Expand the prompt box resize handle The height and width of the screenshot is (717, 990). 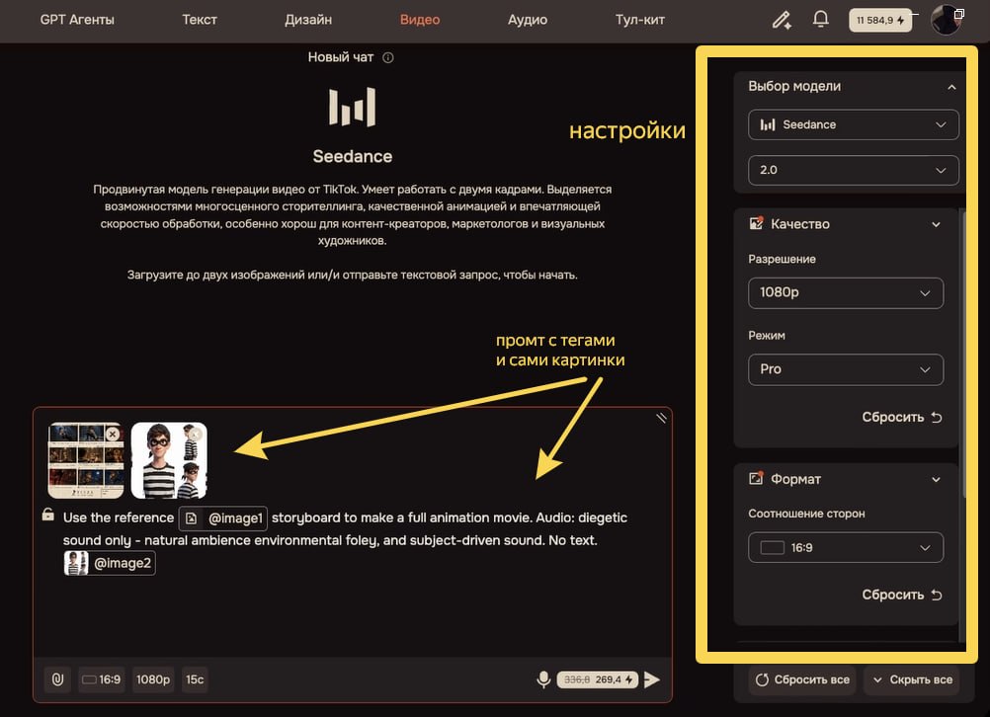click(661, 418)
